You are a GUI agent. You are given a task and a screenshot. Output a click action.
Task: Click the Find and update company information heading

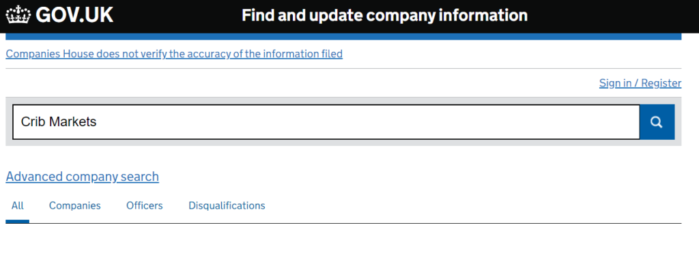[x=385, y=16]
